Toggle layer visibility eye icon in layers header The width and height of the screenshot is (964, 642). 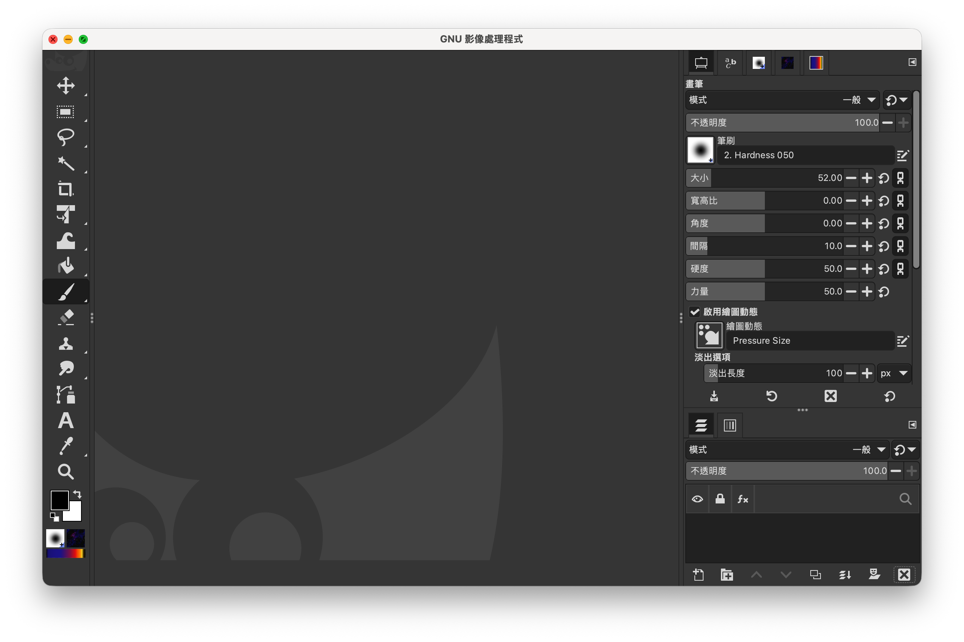click(697, 499)
